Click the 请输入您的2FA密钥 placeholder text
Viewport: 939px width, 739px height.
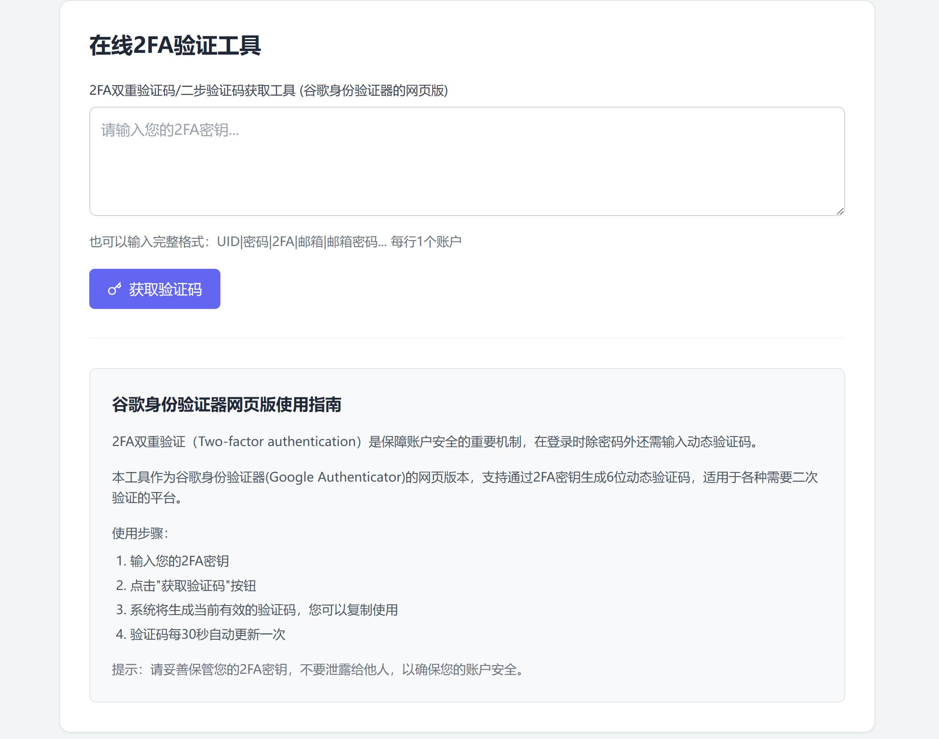click(170, 130)
